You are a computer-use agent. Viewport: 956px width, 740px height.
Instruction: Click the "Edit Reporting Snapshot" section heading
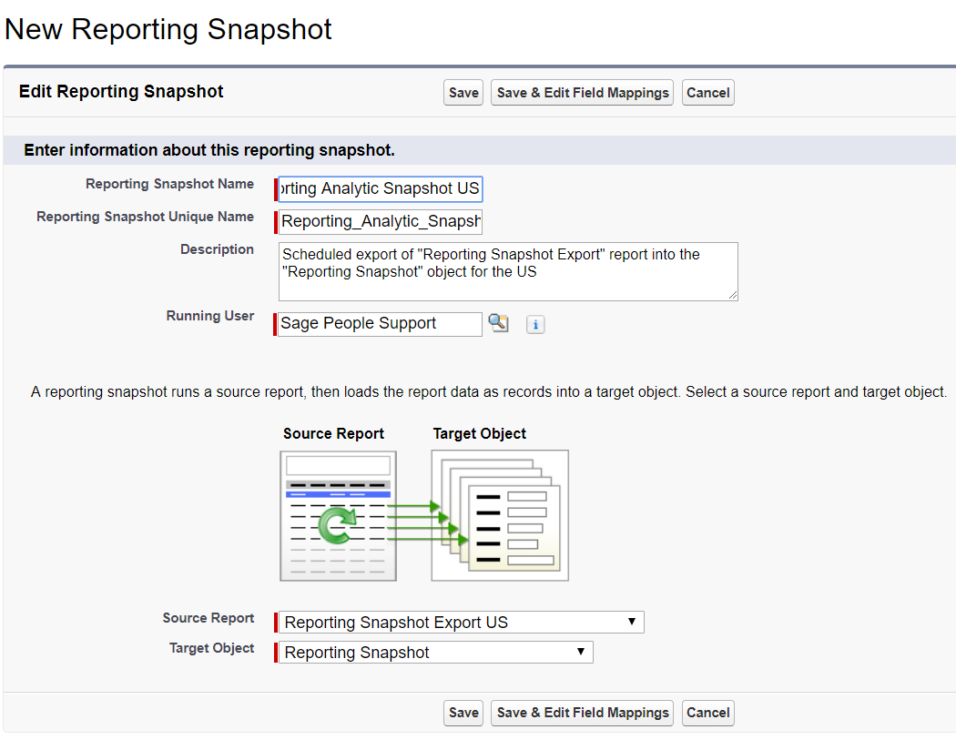pos(121,92)
